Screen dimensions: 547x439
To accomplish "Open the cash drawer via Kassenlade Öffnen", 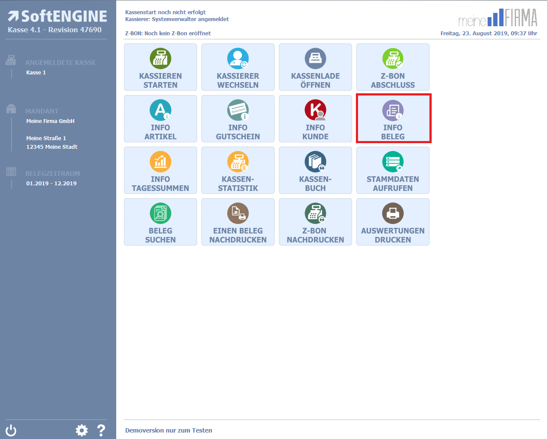I will (x=315, y=67).
